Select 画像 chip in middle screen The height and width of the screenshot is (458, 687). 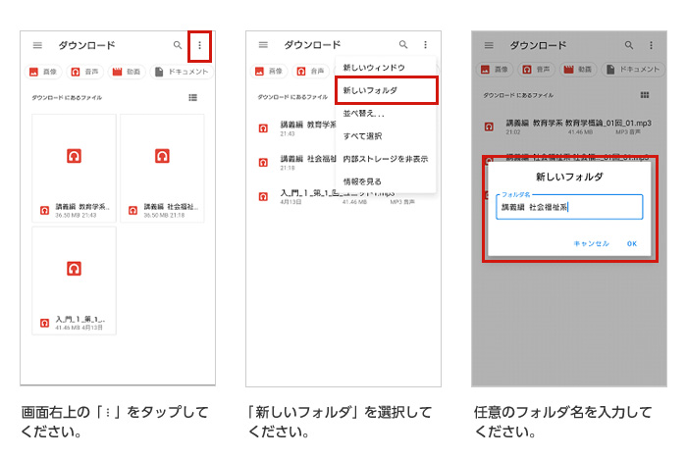pos(269,71)
